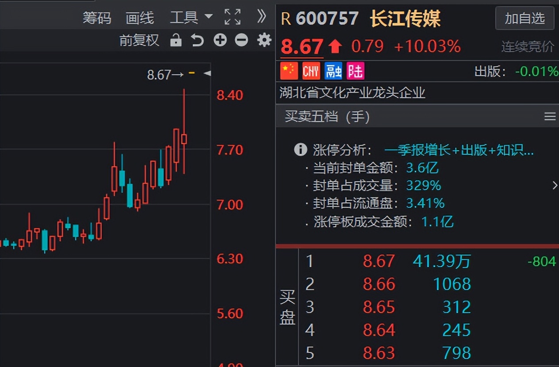Open the 筹码 menu item
Viewport: 559px width, 367px height.
point(96,18)
